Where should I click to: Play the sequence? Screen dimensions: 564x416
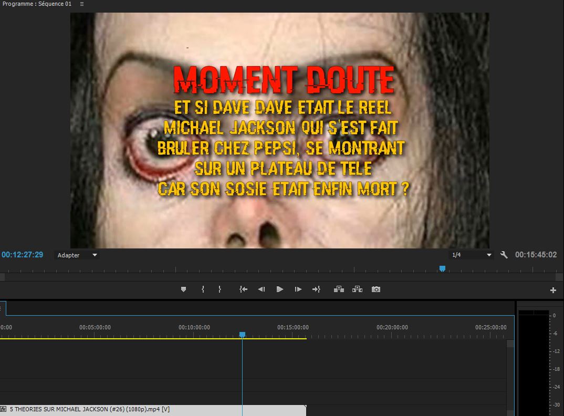(x=280, y=289)
